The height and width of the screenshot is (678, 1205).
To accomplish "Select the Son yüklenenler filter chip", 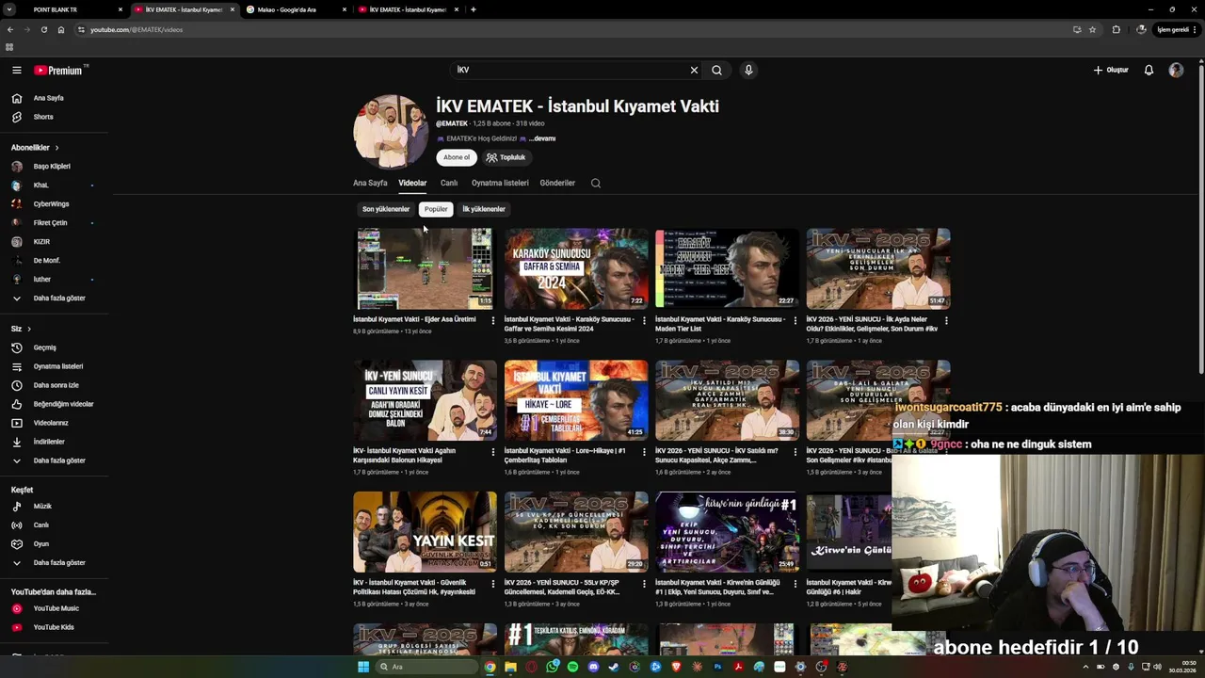I will [x=386, y=209].
